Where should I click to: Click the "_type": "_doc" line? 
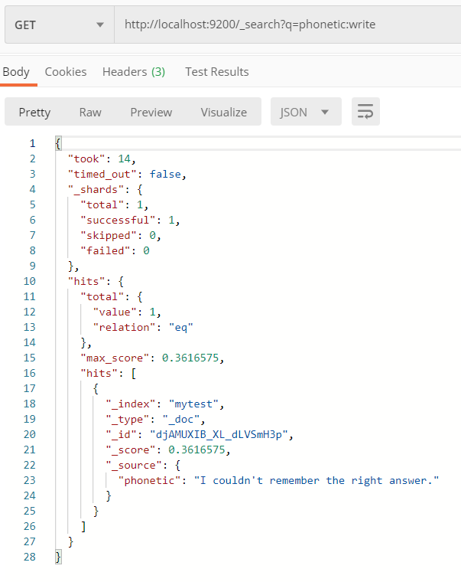pos(155,420)
